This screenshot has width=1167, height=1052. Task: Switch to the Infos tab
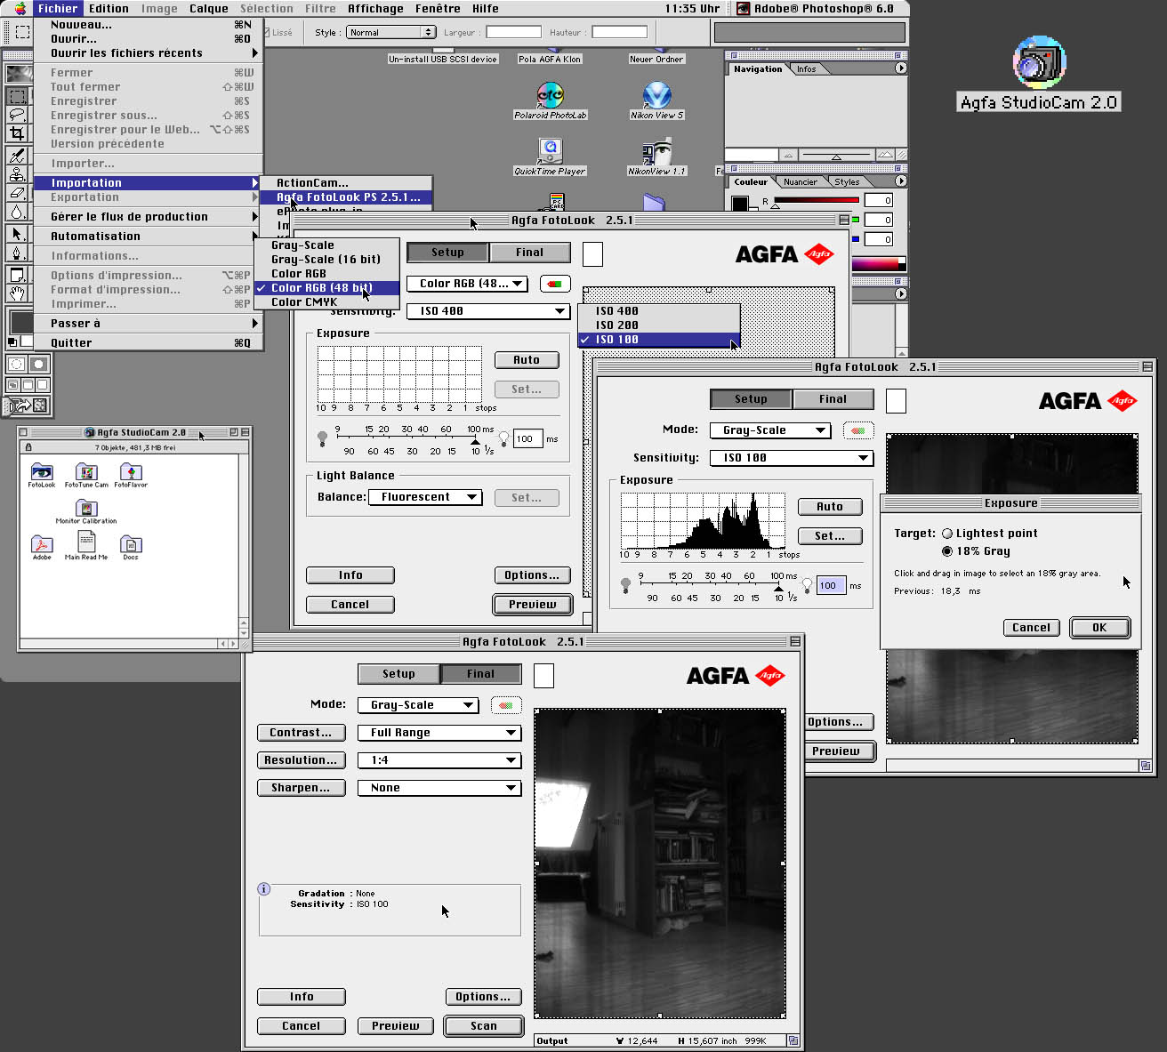pyautogui.click(x=807, y=68)
